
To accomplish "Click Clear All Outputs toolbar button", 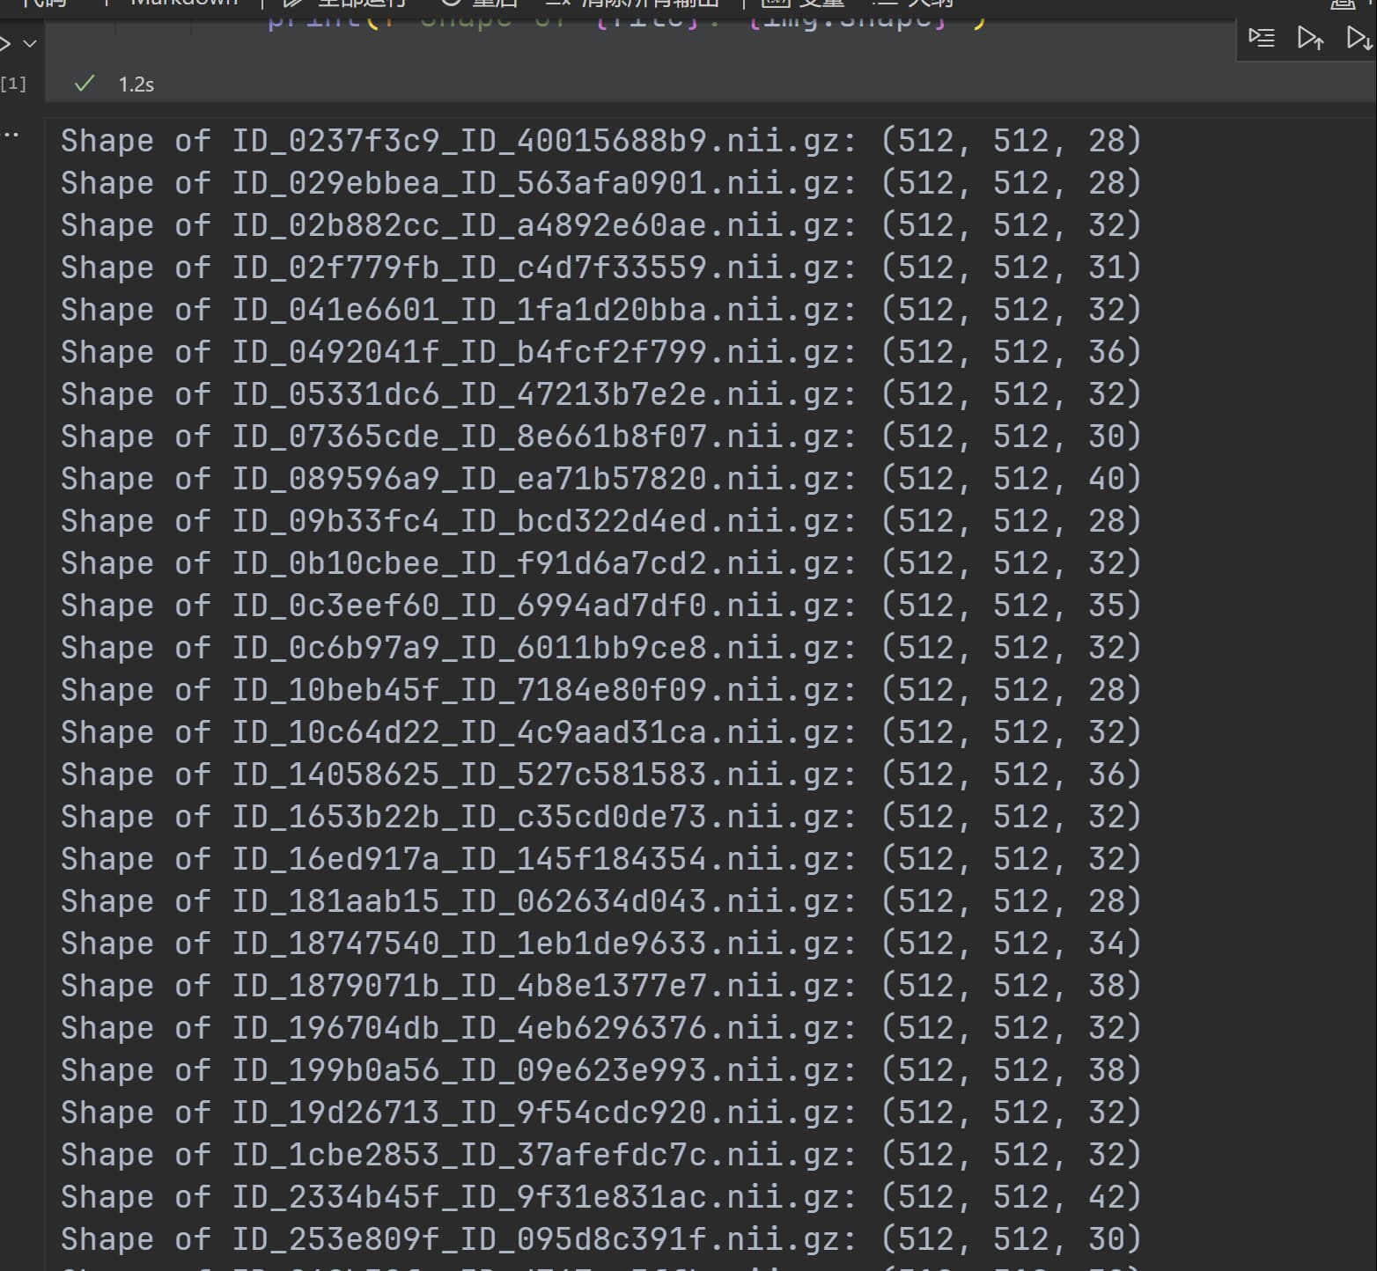I will click(634, 4).
